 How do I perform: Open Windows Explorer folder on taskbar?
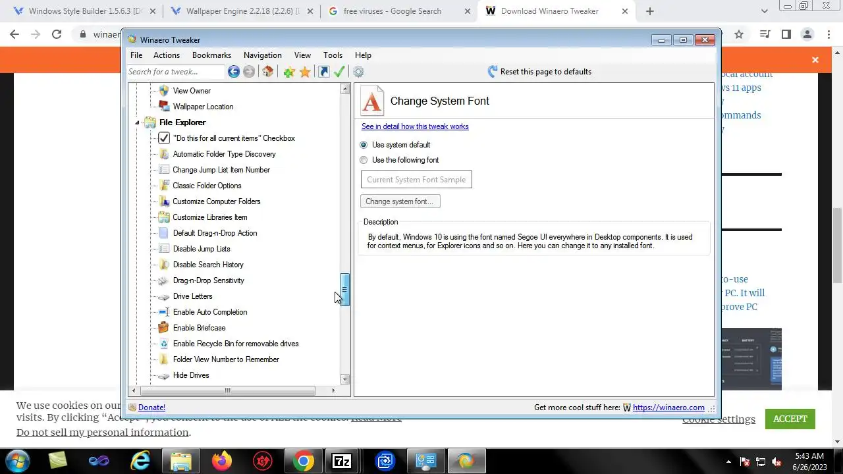click(x=181, y=461)
